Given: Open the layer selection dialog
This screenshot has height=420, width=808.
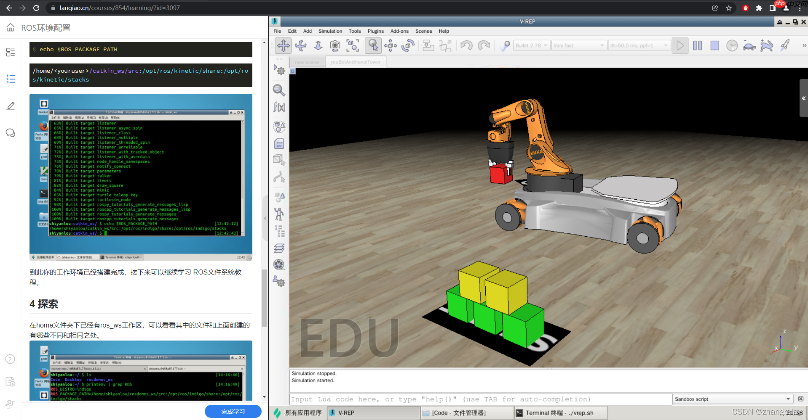Looking at the screenshot, I should (279, 248).
